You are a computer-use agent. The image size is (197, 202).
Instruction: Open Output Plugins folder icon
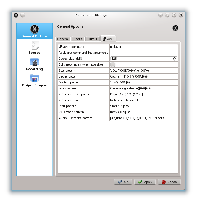[x=35, y=78]
